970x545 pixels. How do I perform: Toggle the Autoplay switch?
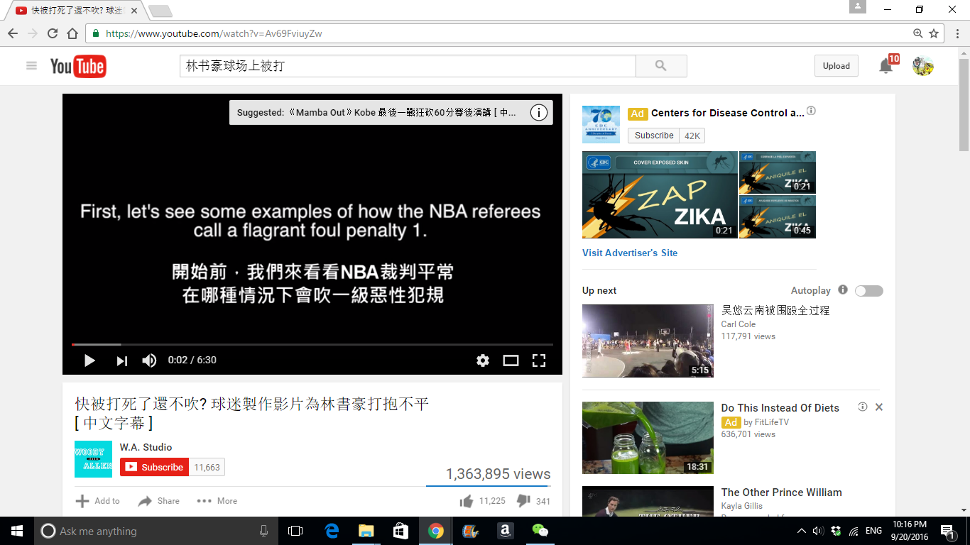868,291
